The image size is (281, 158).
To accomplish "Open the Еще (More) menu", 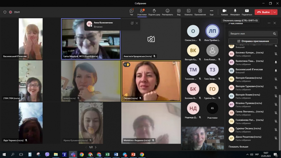I will tap(212, 12).
